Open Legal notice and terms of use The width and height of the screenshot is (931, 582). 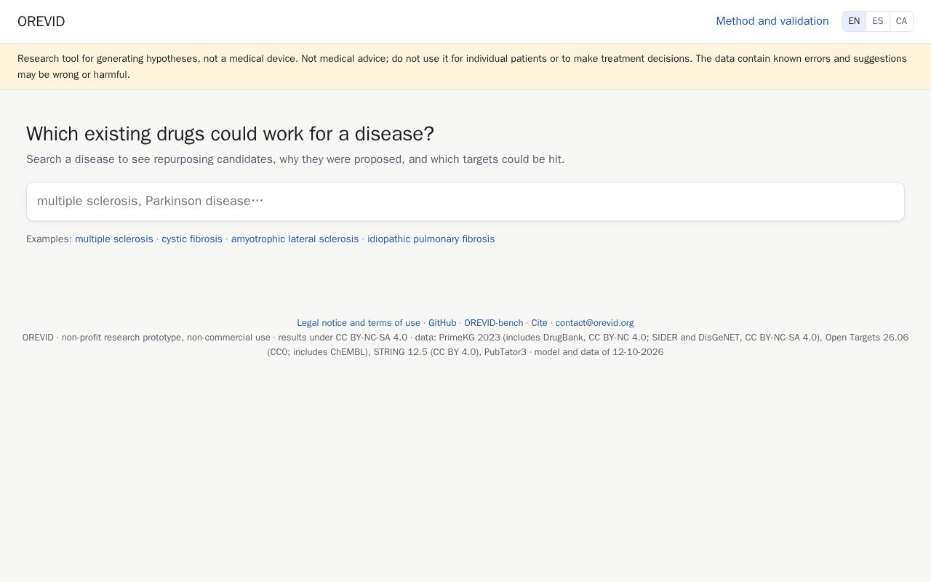pyautogui.click(x=359, y=323)
